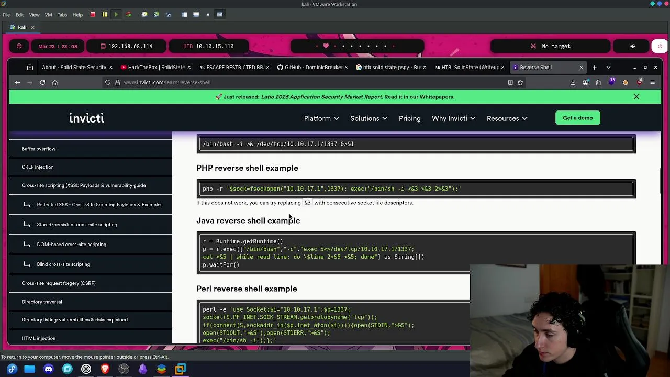
Task: Reload the invicti page
Action: 42,82
